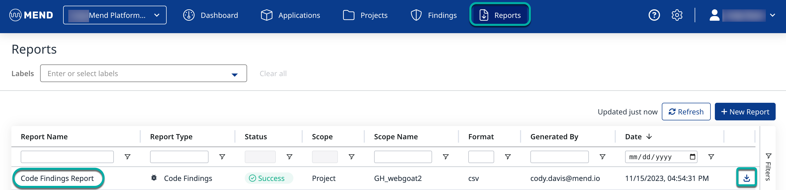
Task: Open the calendar picker in Date filter
Action: [692, 157]
